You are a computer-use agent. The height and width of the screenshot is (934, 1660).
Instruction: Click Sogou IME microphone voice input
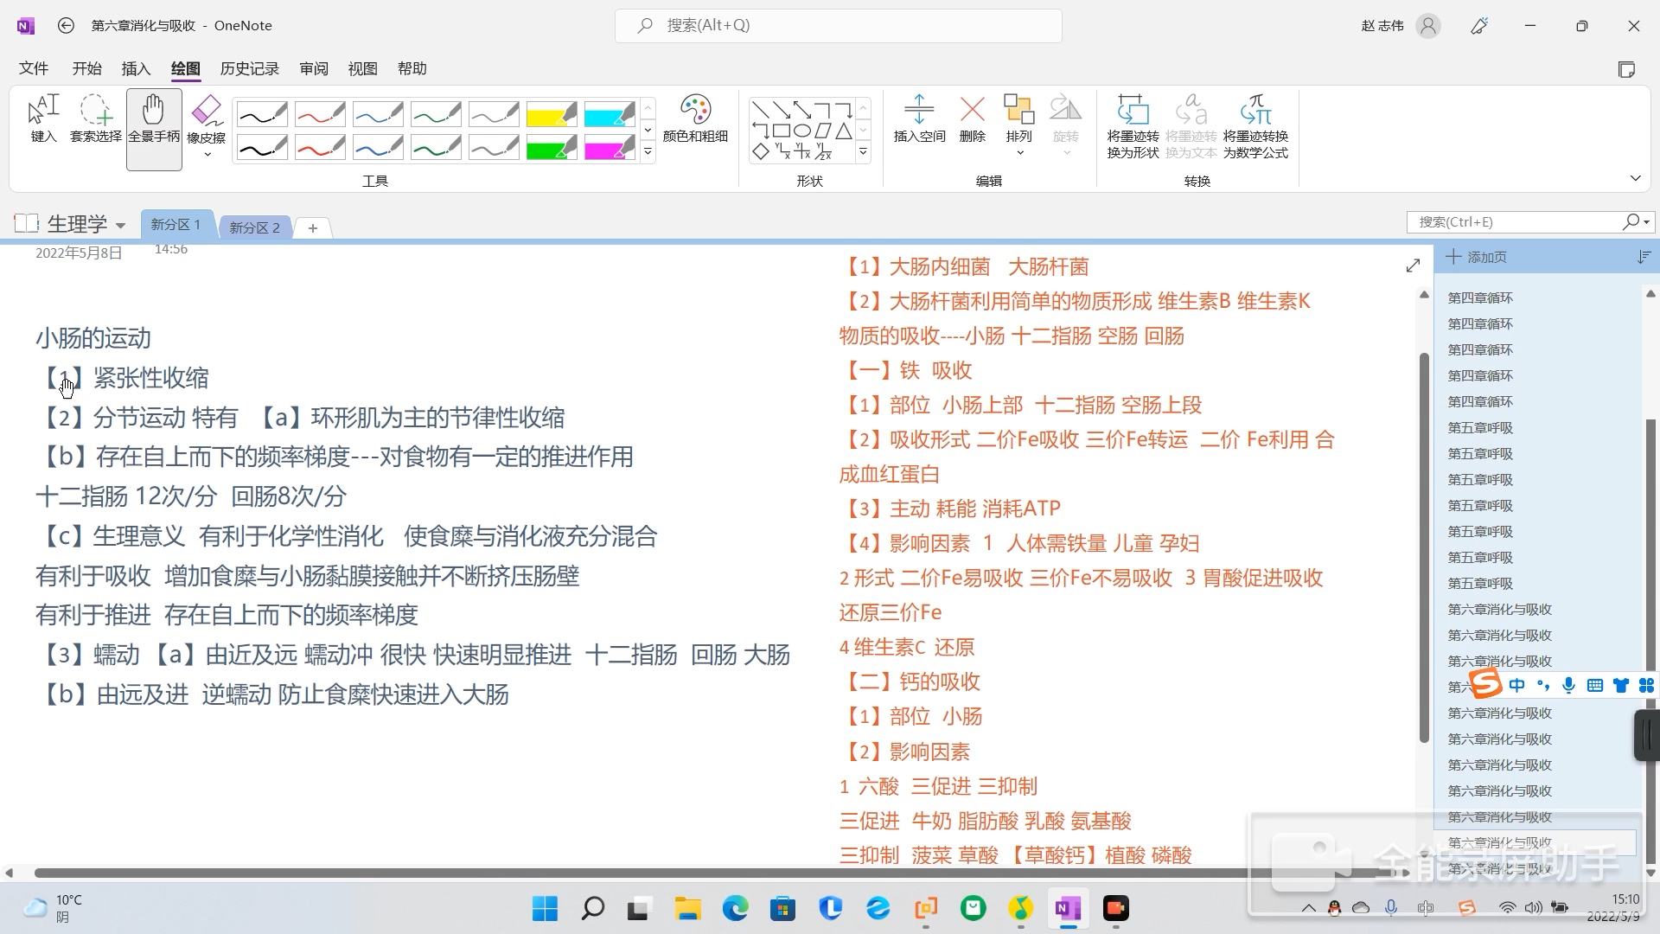click(1569, 685)
